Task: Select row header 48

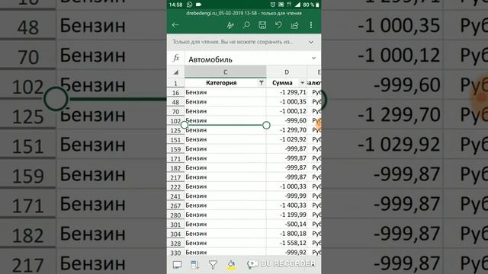Action: pos(175,102)
